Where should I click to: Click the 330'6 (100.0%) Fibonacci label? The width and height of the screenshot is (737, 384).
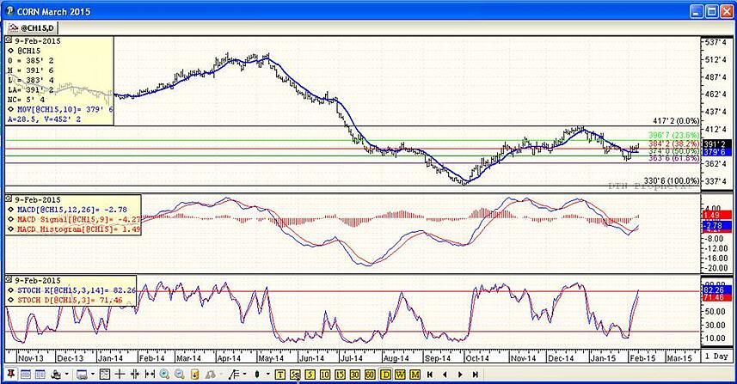672,180
